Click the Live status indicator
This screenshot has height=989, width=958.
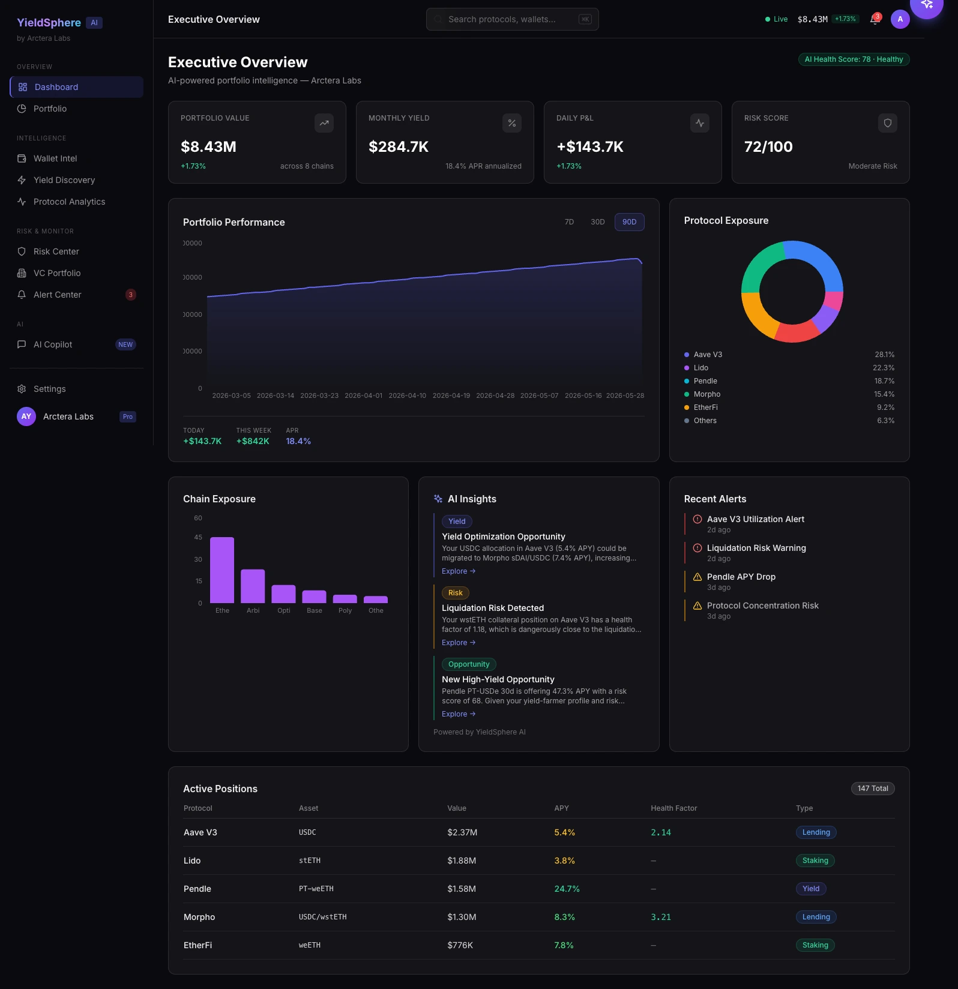[x=777, y=19]
